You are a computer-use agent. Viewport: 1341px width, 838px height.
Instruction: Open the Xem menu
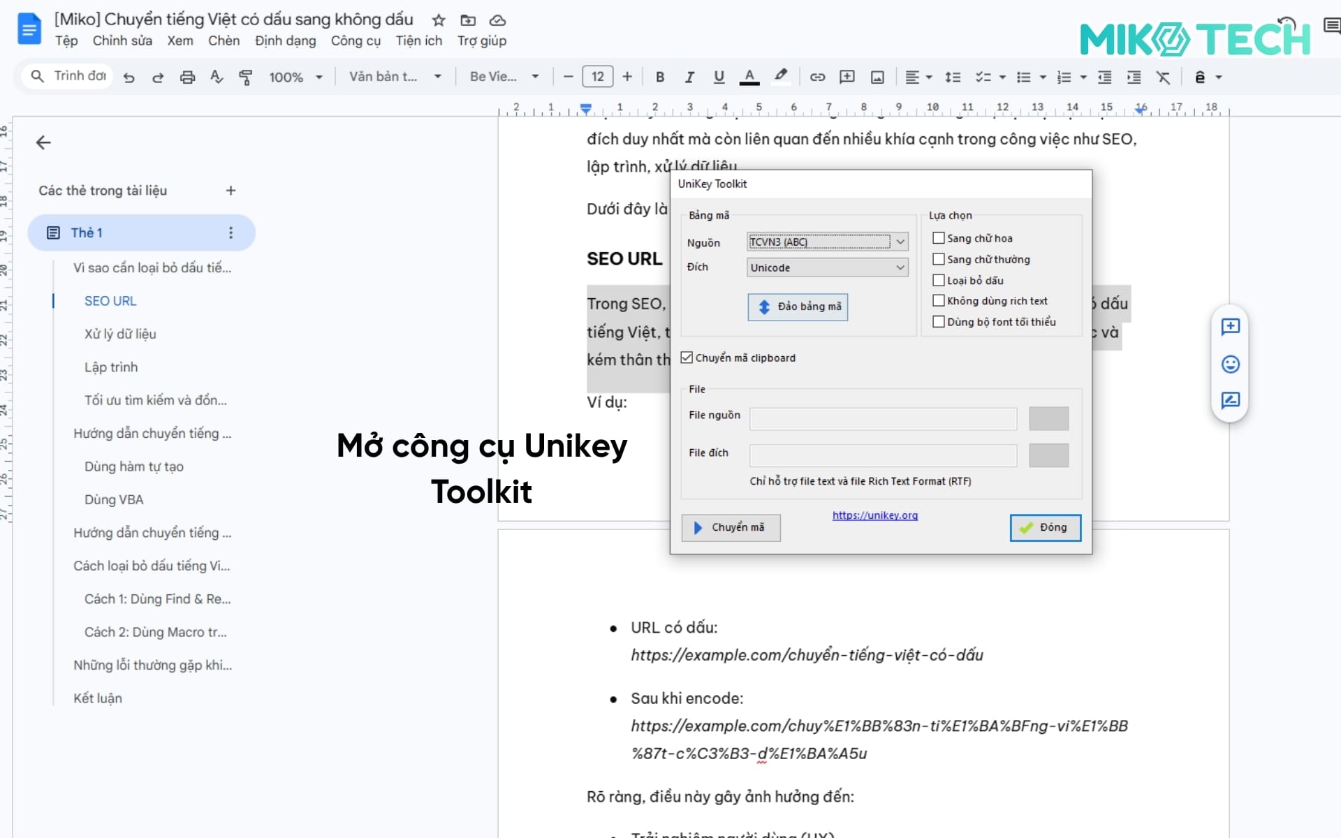[180, 41]
